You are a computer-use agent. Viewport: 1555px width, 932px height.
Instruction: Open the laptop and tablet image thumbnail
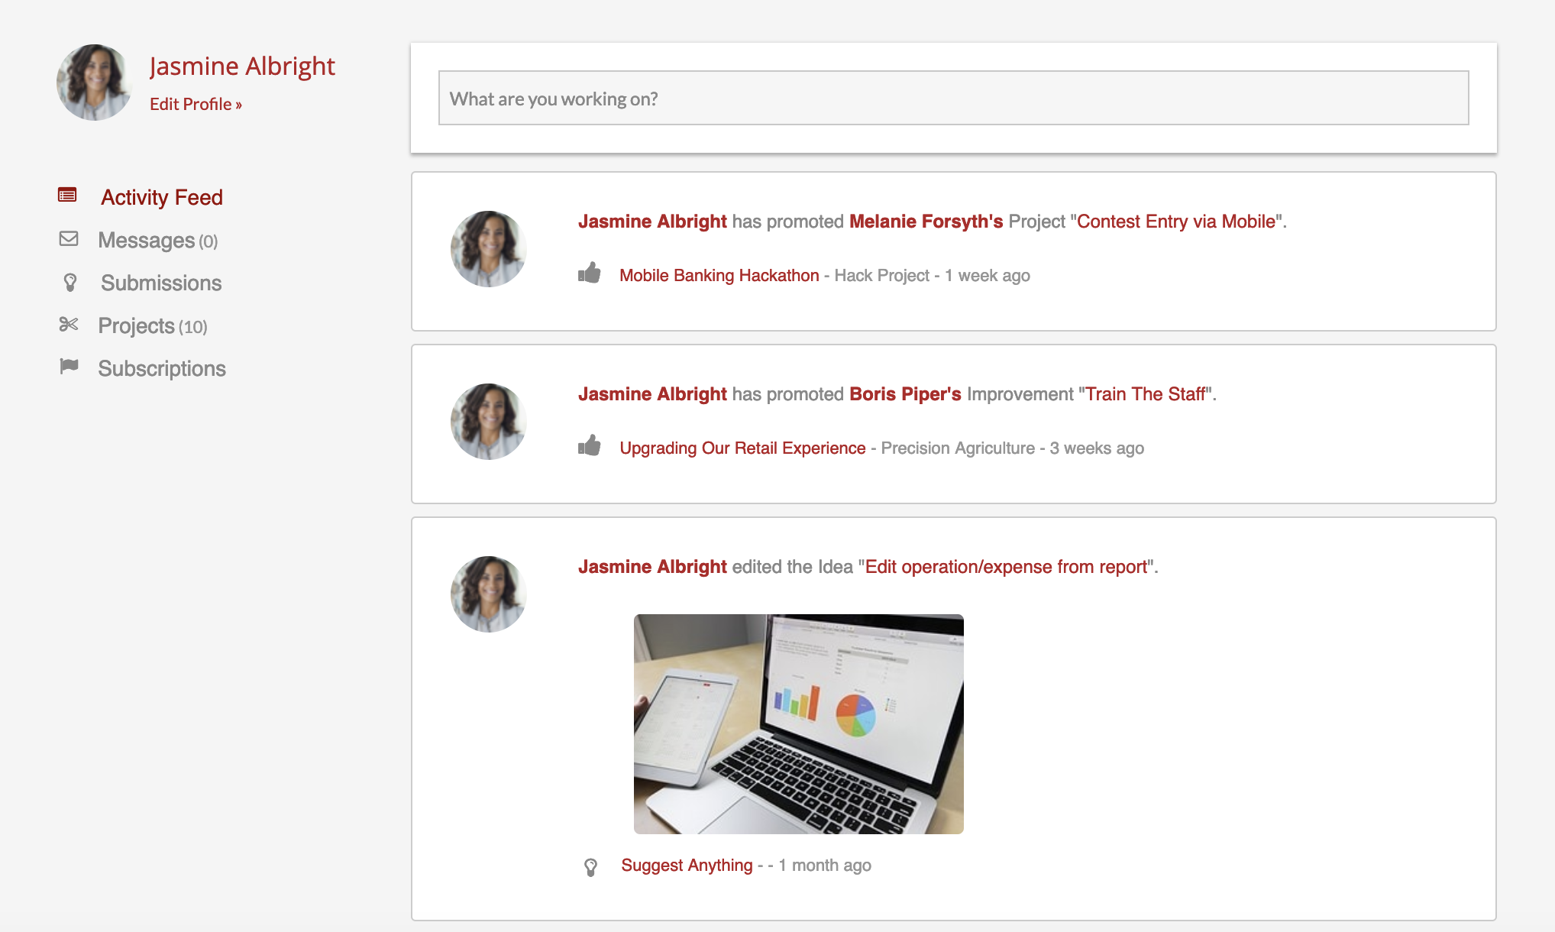799,724
